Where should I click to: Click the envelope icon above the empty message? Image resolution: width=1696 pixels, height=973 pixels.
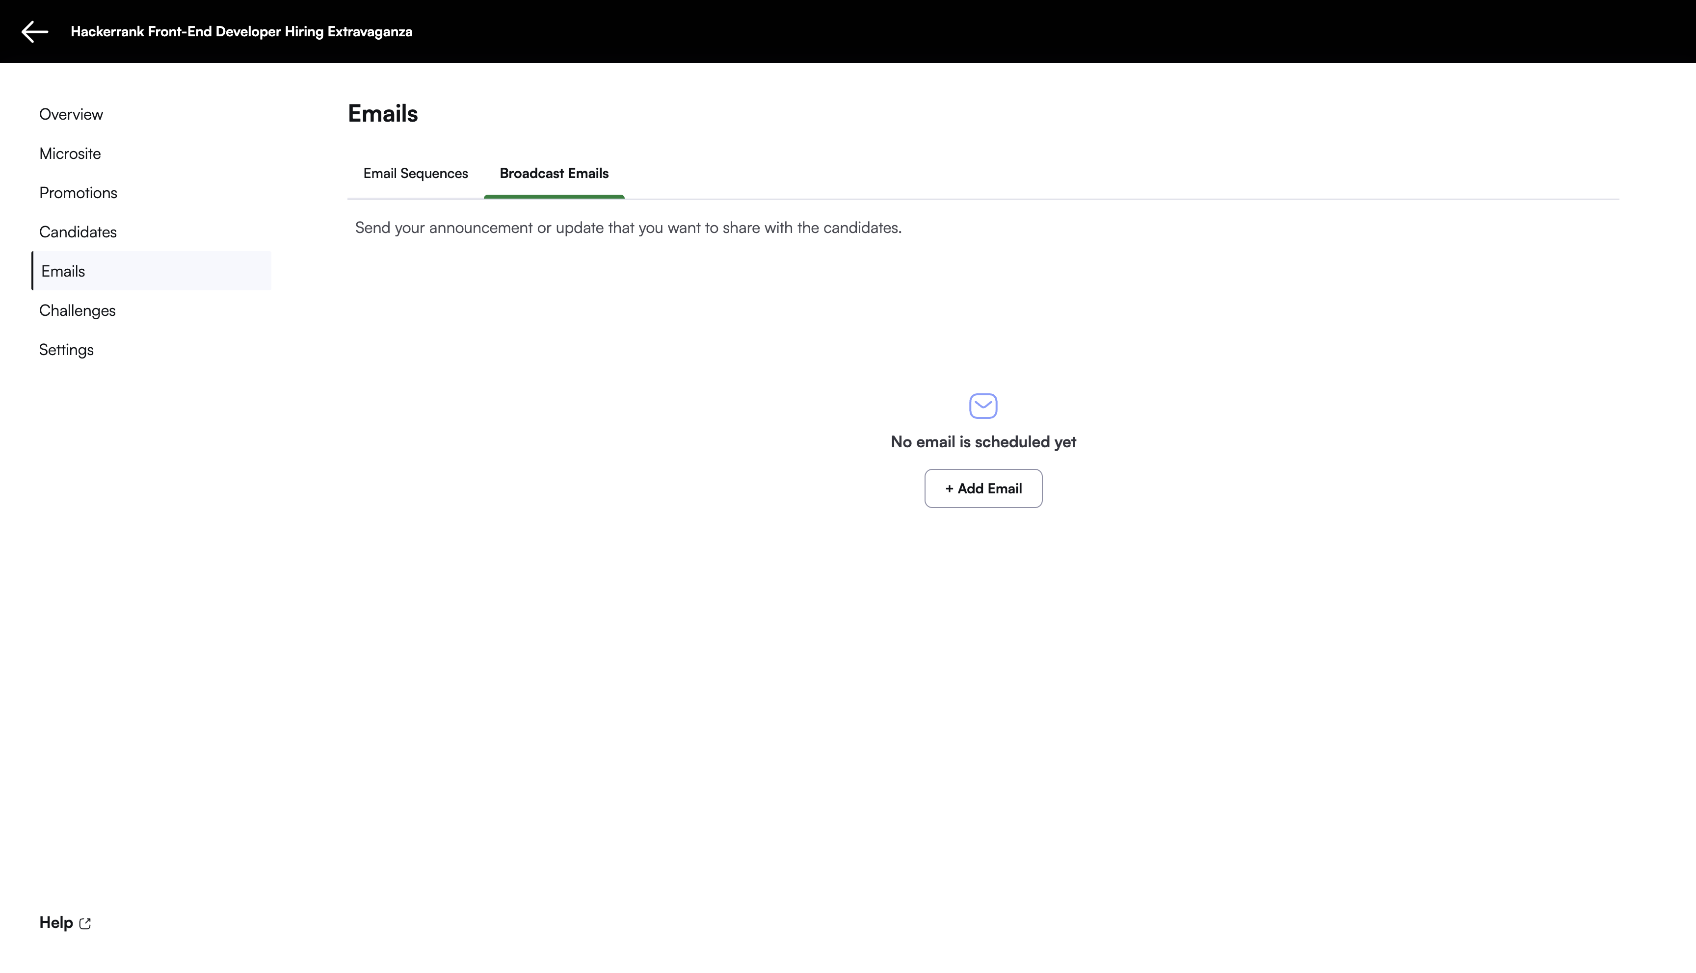(982, 406)
